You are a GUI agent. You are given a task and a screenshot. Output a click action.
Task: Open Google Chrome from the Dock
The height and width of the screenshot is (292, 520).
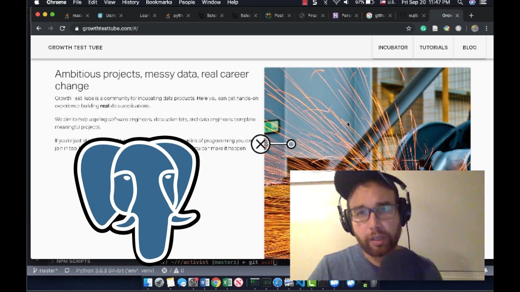click(216, 283)
